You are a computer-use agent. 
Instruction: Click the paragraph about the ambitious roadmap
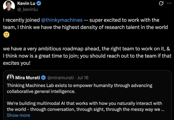[x=87, y=56]
